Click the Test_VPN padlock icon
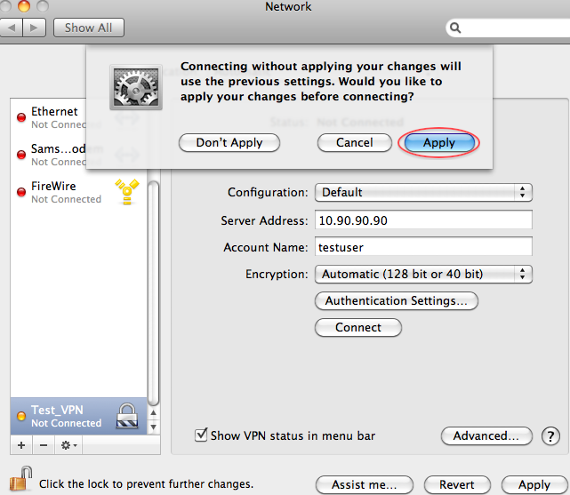570x495 pixels. tap(127, 416)
